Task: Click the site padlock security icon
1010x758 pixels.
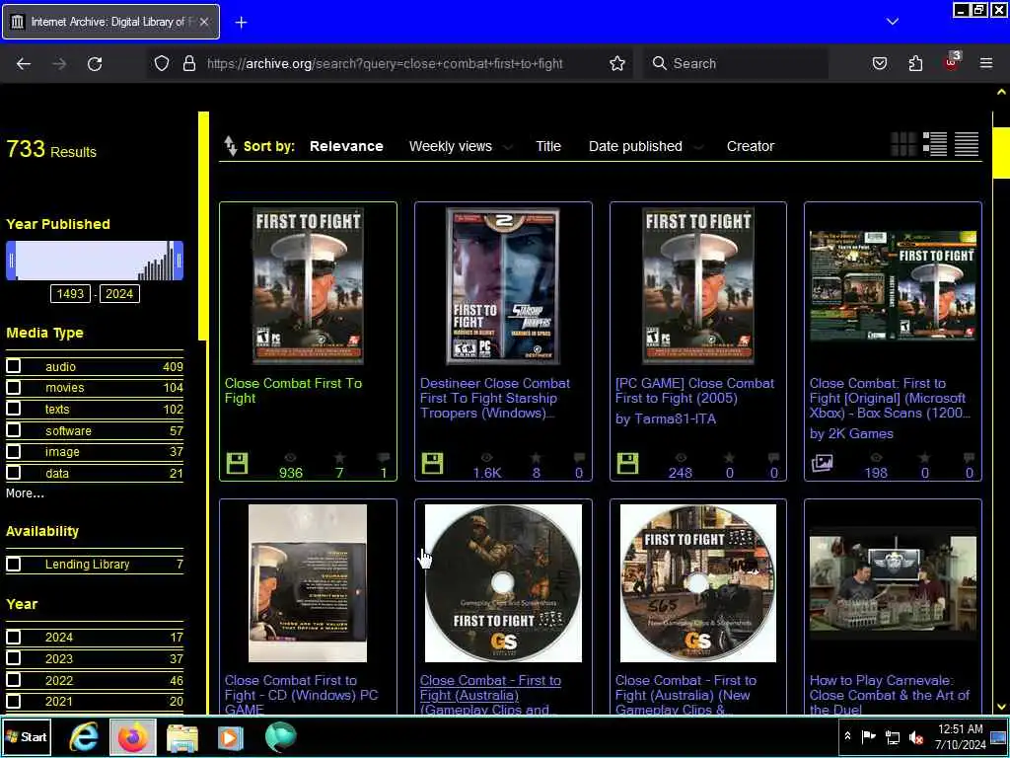Action: point(188,63)
